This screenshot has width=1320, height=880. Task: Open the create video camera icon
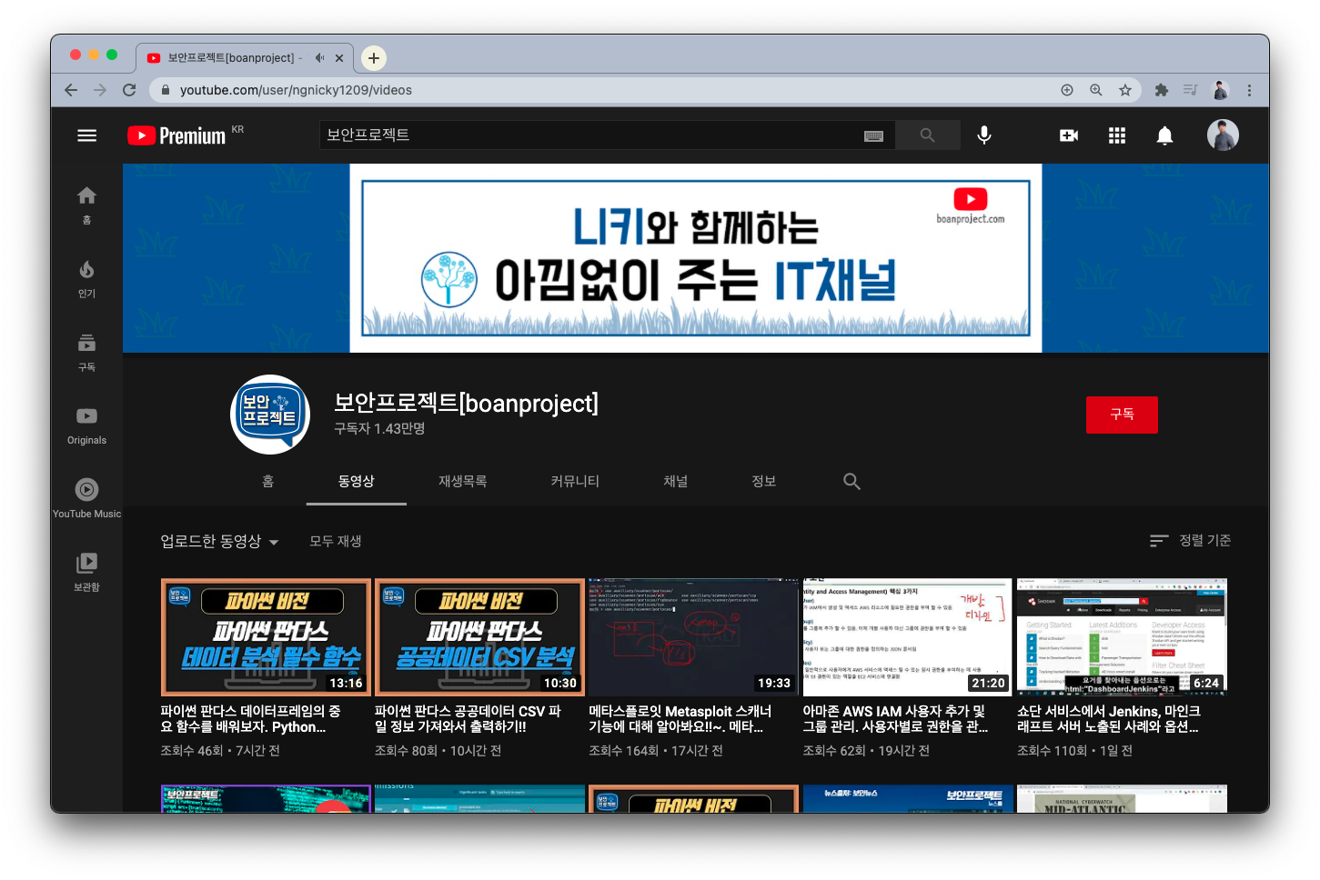[1069, 135]
